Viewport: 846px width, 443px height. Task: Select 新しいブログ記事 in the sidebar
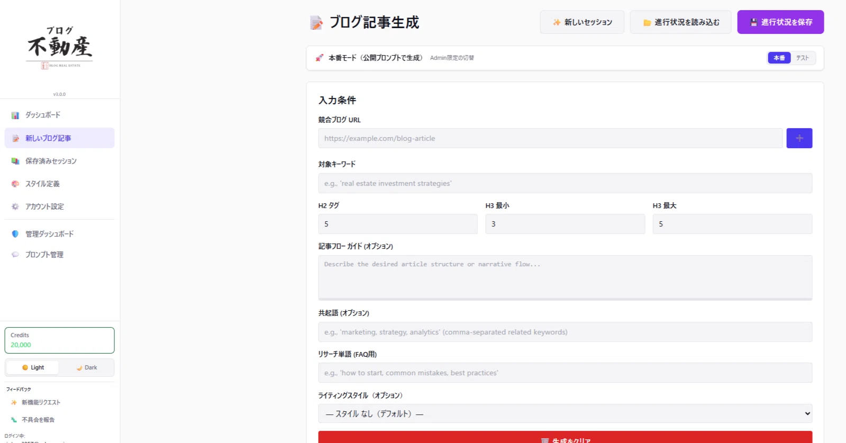pyautogui.click(x=59, y=138)
